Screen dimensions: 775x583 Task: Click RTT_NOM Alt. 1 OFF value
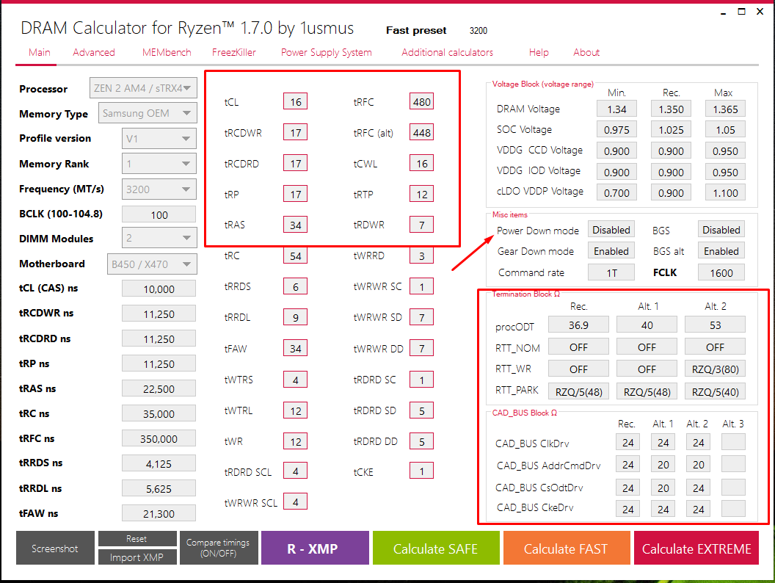point(647,347)
